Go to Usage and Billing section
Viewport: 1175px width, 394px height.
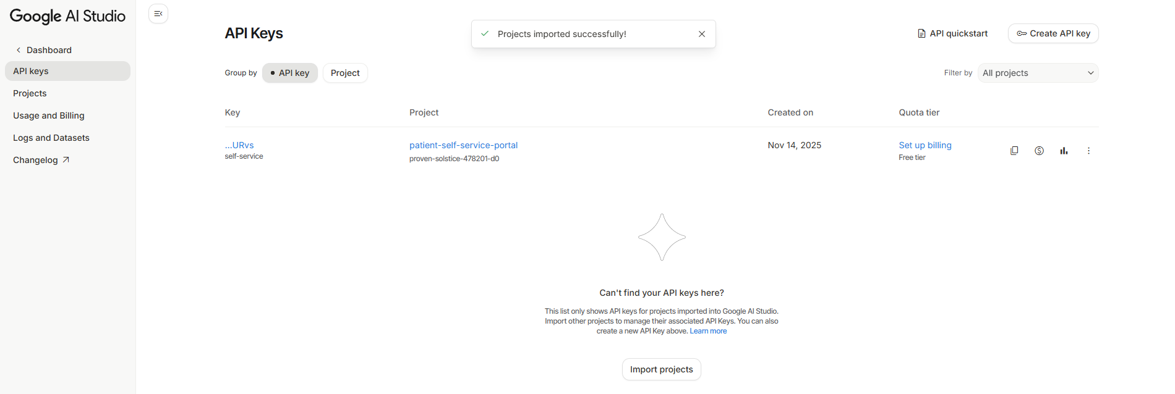pyautogui.click(x=48, y=115)
